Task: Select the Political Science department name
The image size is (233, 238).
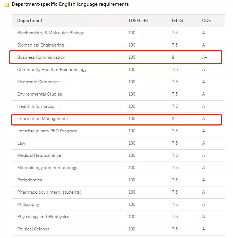Action: pos(33,229)
